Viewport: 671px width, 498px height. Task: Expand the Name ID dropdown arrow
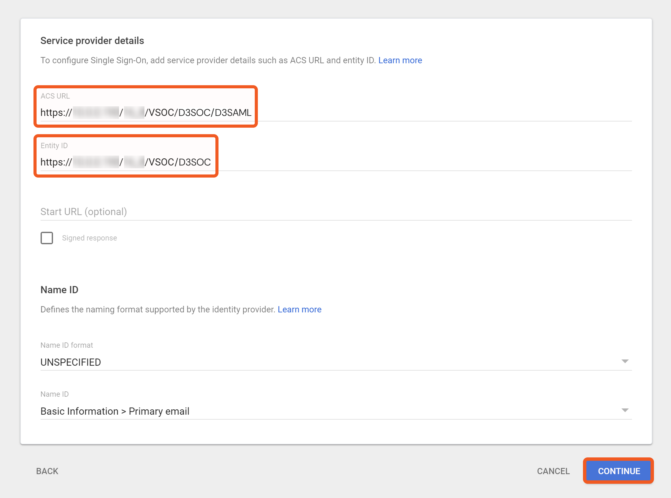[625, 410]
